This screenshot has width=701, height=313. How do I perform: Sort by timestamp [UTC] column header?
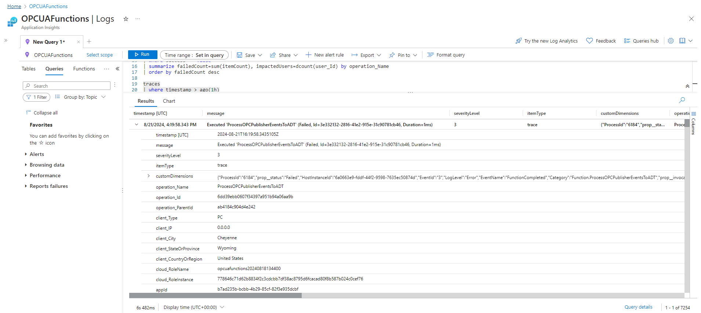150,113
